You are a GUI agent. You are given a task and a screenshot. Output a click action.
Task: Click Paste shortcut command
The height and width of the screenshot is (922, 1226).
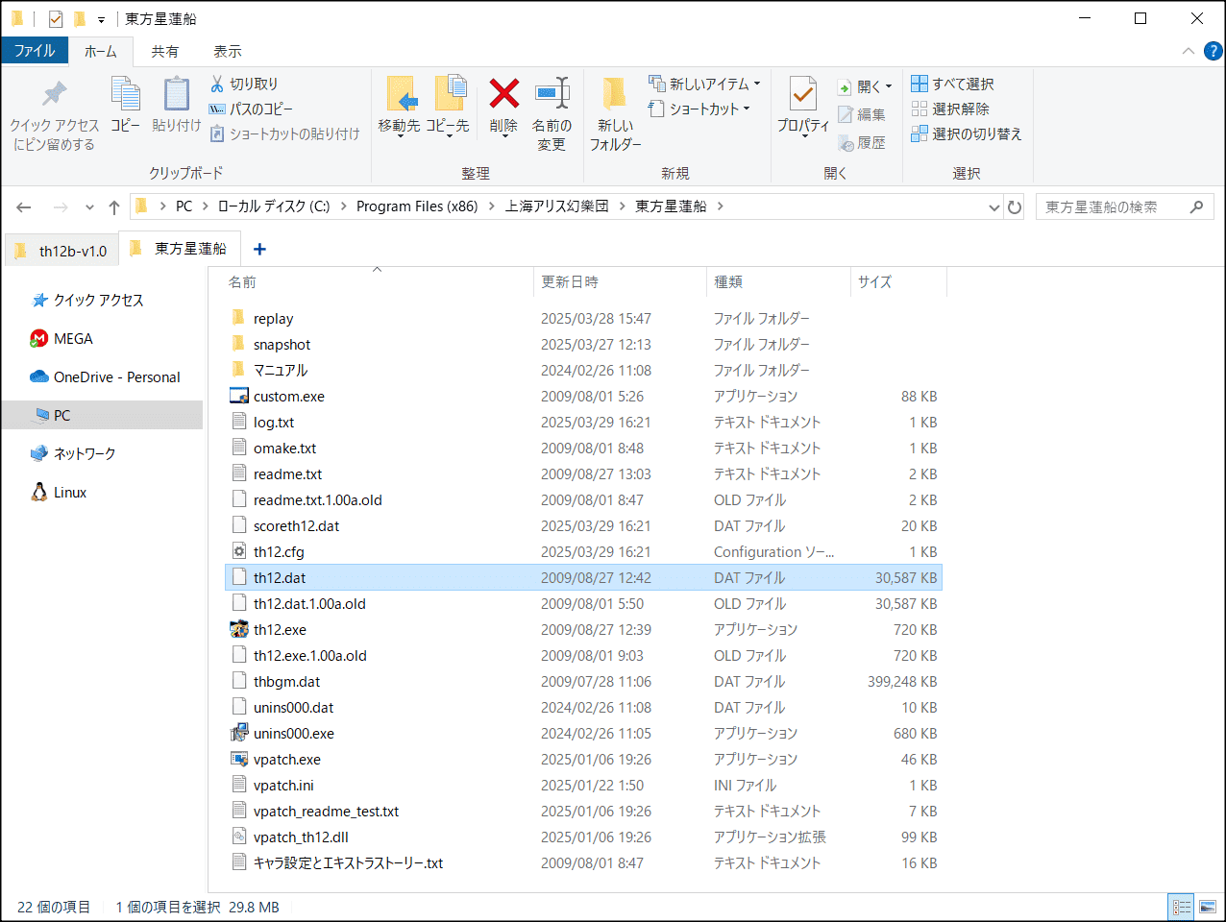[284, 133]
